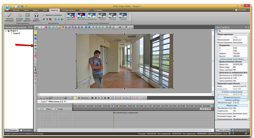
Task: Click Изменить размер по род. объекту button
Action: click(232, 59)
